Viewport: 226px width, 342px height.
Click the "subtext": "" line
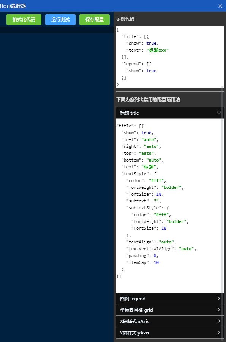coord(144,201)
